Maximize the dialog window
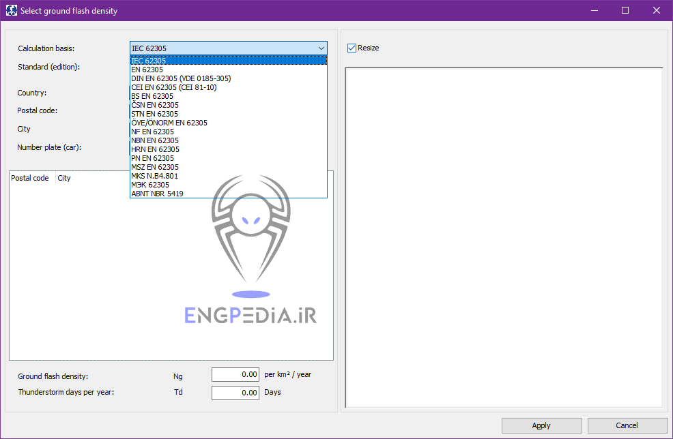This screenshot has height=439, width=673. pos(625,10)
